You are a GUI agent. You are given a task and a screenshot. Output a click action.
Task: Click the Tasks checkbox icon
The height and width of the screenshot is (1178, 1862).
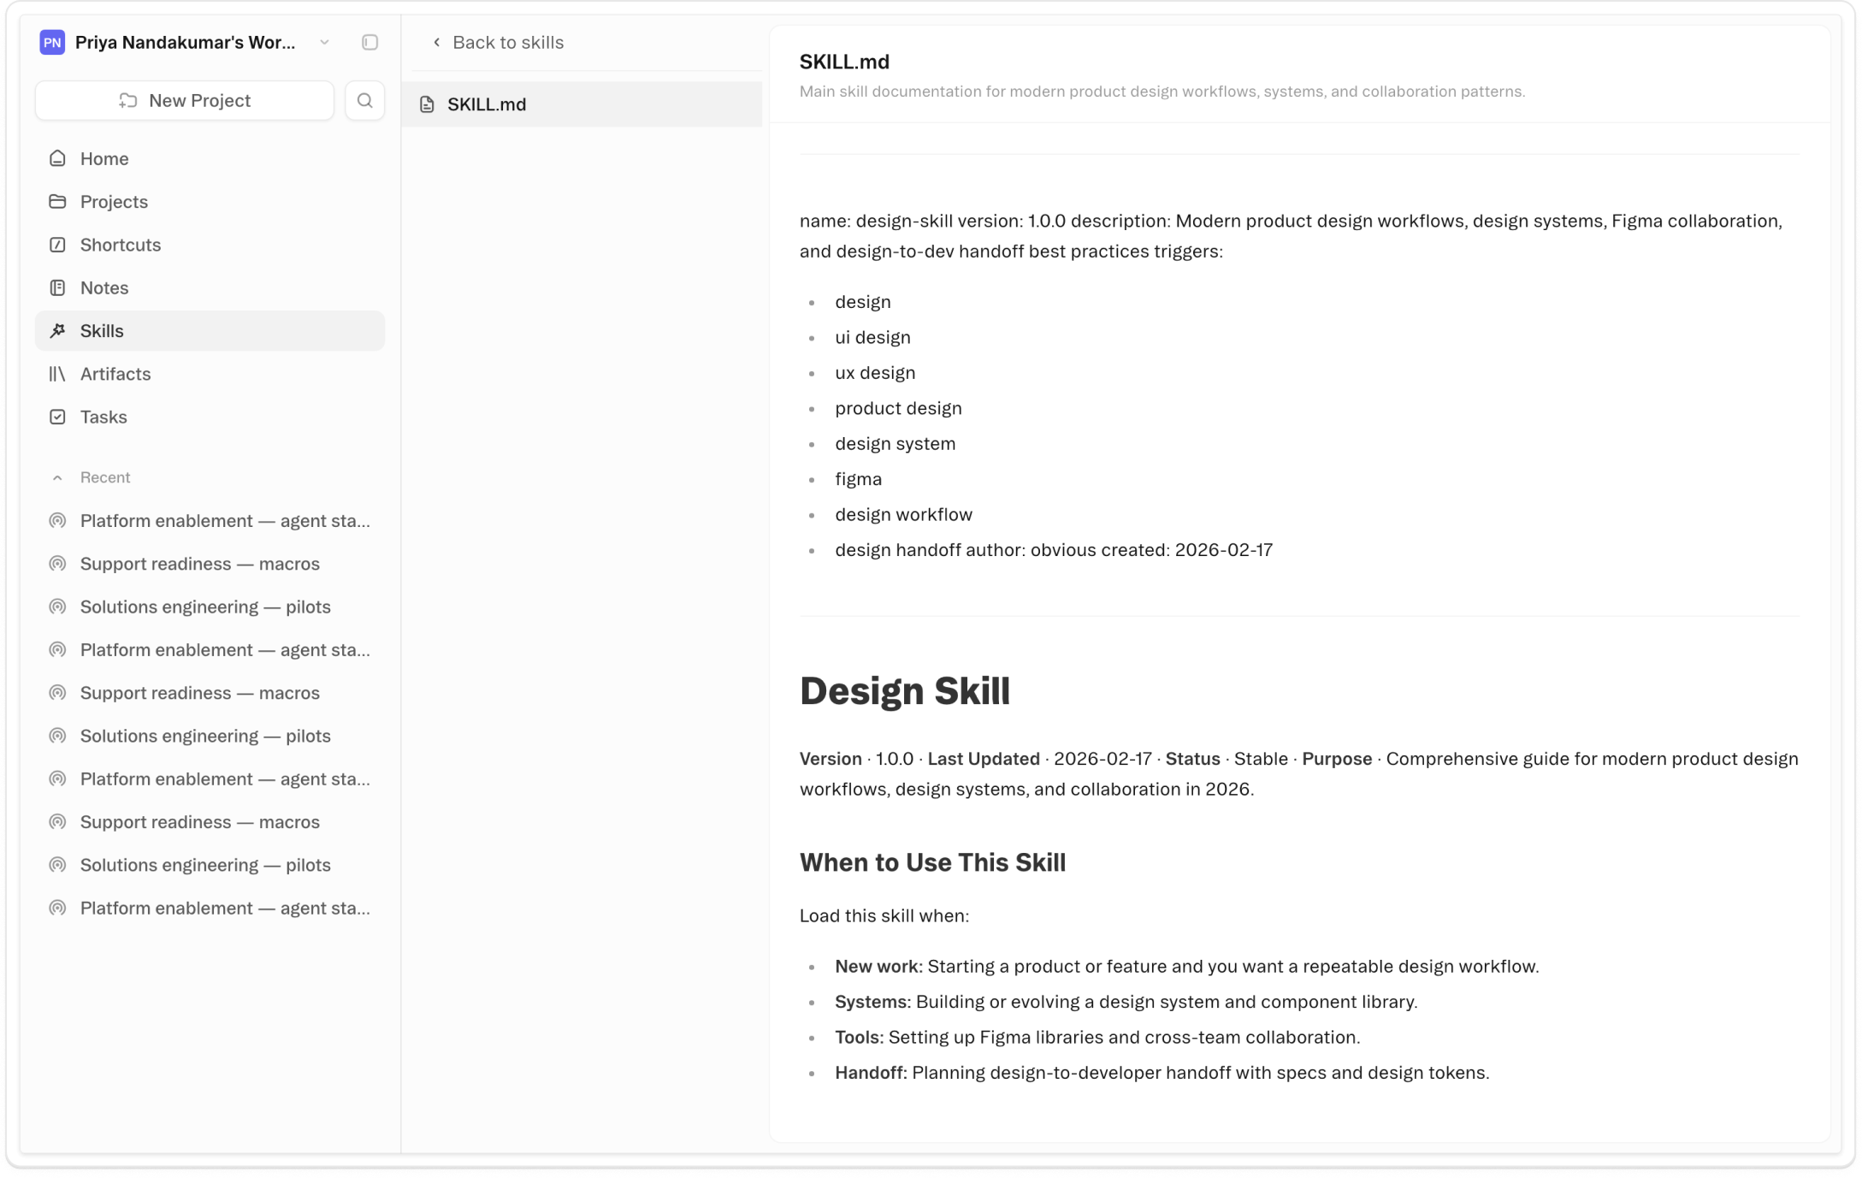pos(57,417)
